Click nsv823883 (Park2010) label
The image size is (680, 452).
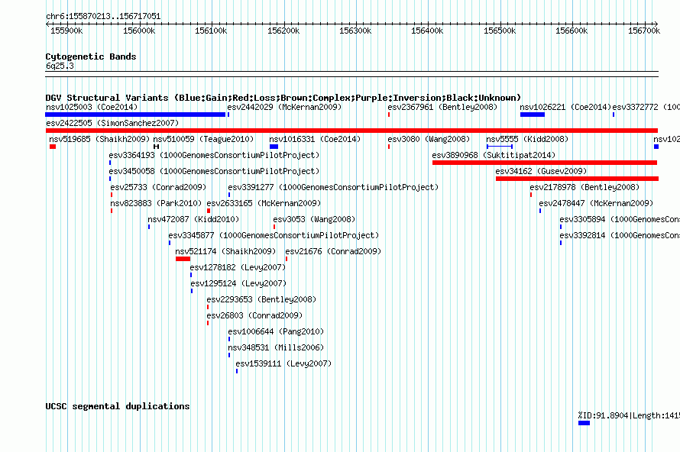[156, 203]
